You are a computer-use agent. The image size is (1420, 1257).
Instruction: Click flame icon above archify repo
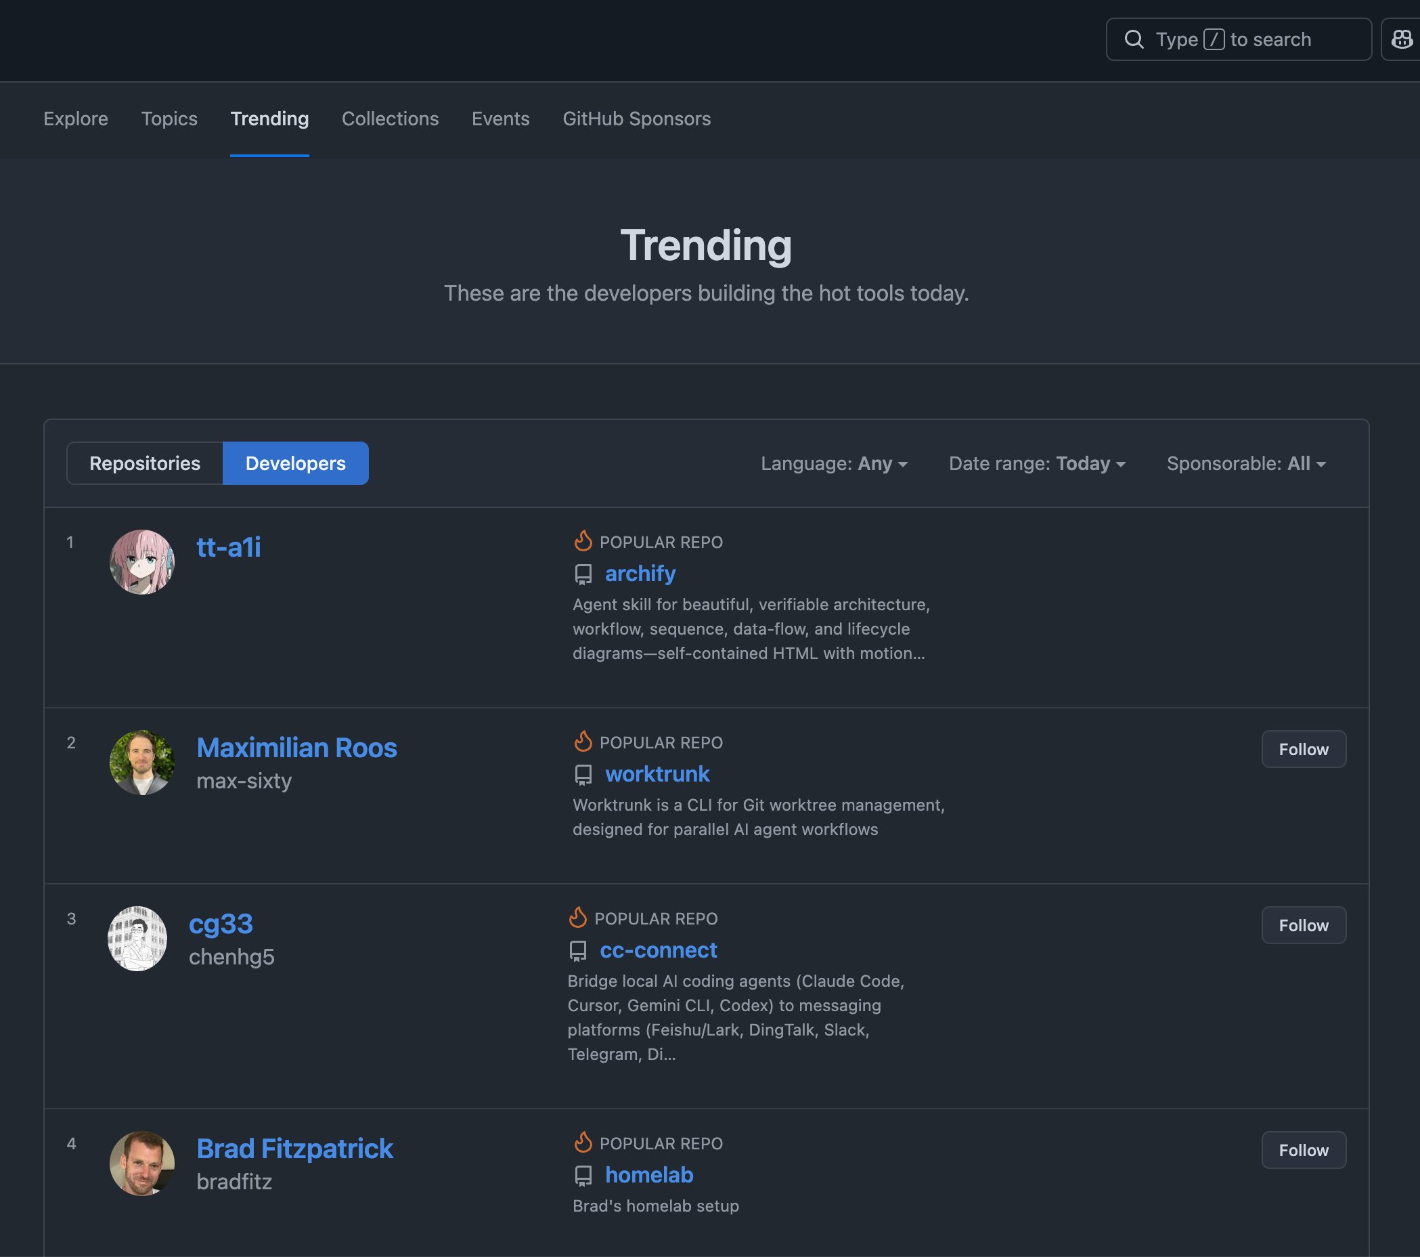coord(583,541)
